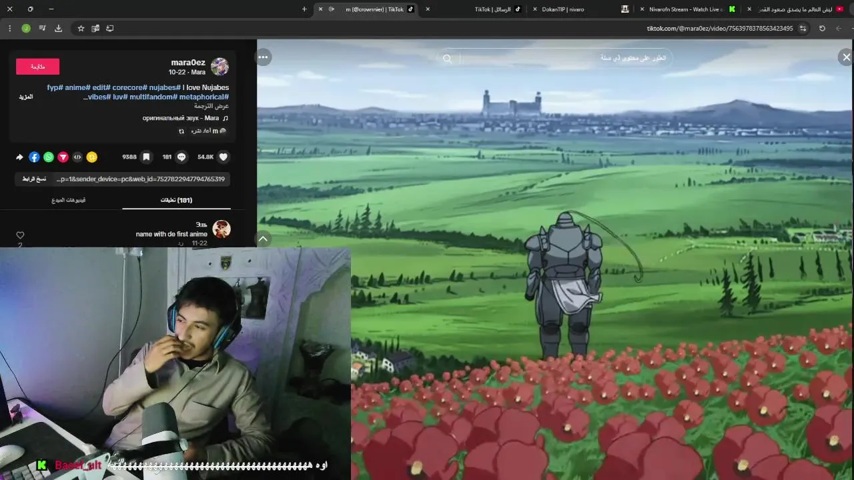Screen dimensions: 854x480
Task: Click the repost icon under the sound name
Action: (181, 131)
